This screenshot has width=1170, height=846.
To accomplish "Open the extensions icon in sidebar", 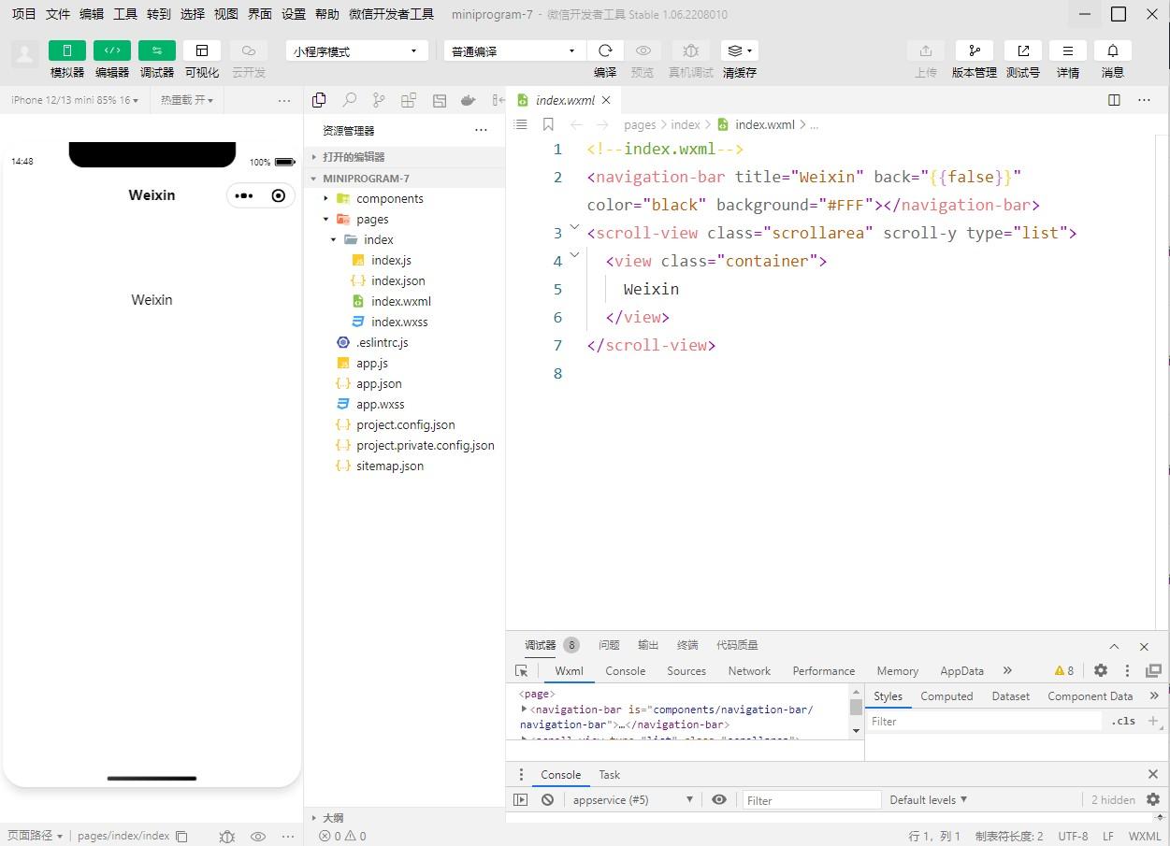I will (x=409, y=100).
